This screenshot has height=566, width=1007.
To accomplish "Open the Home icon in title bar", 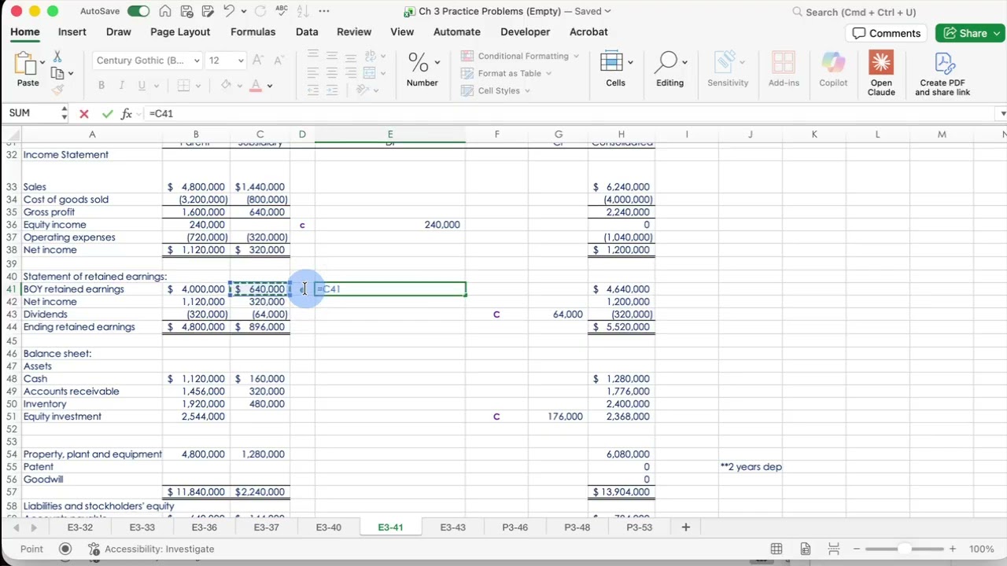I will pos(164,12).
